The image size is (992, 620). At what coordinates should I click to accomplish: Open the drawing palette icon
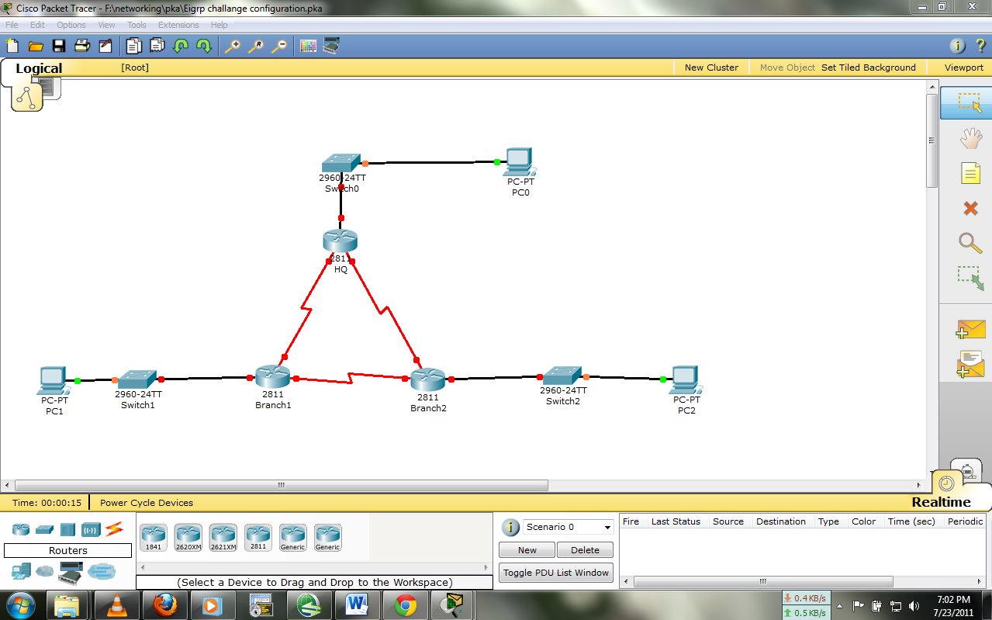tap(308, 46)
